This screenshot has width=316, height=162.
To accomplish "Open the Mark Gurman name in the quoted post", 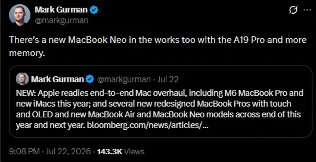I will click(x=57, y=79).
